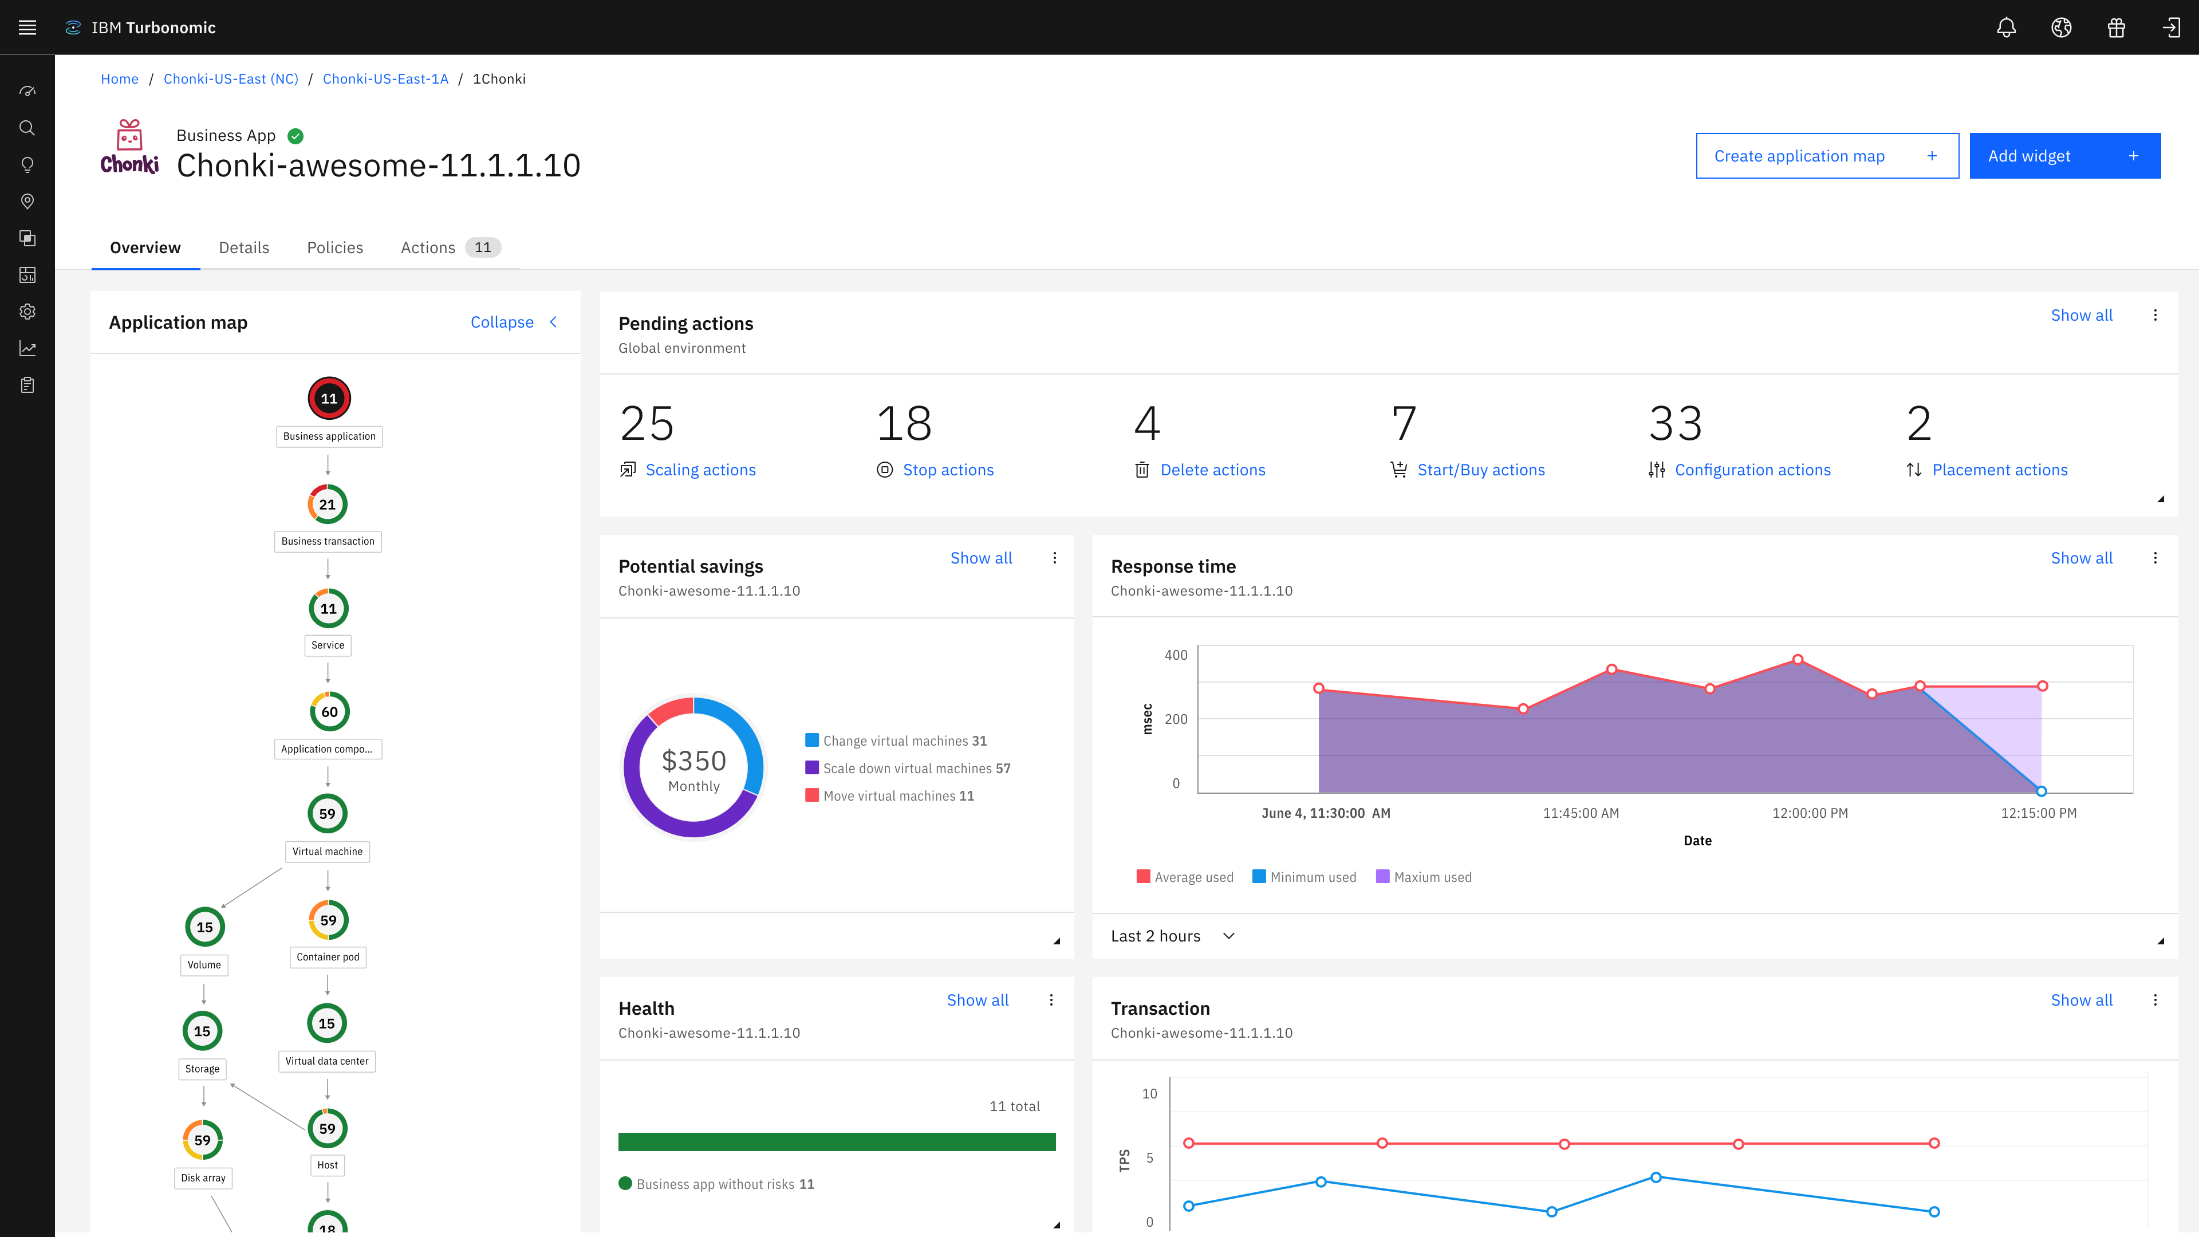
Task: Click Create application map button
Action: (1827, 155)
